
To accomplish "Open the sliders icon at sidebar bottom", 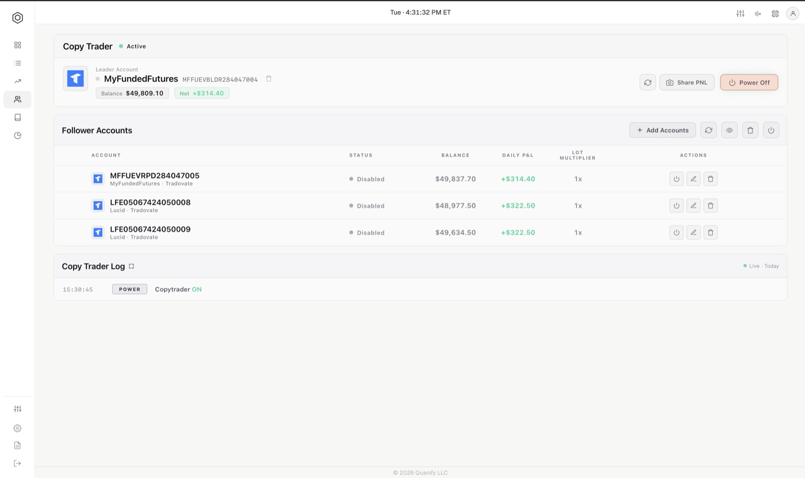I will click(18, 409).
